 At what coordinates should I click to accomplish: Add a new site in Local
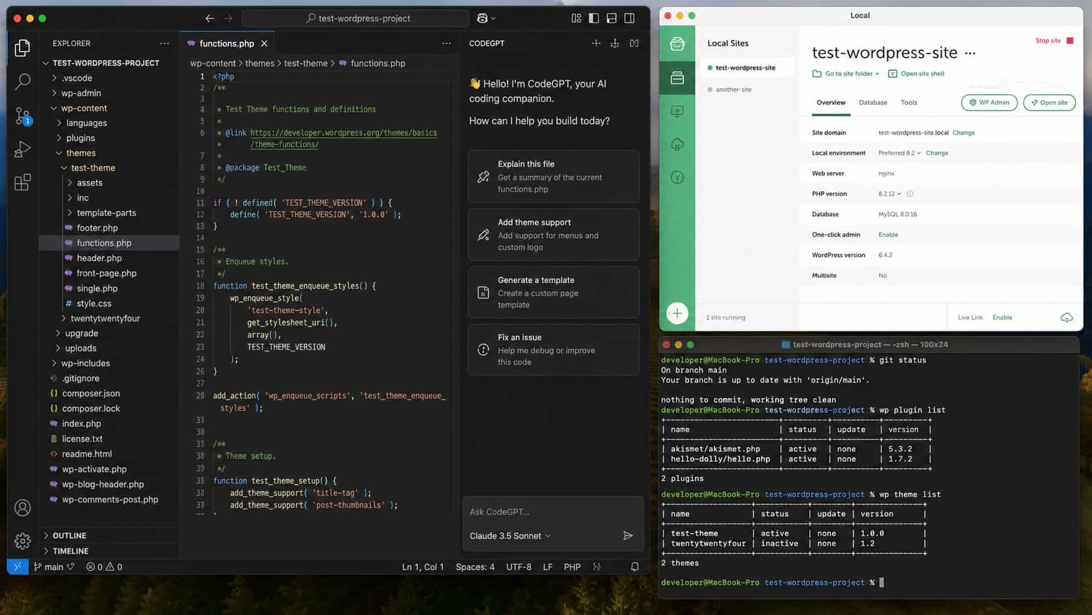pyautogui.click(x=677, y=314)
